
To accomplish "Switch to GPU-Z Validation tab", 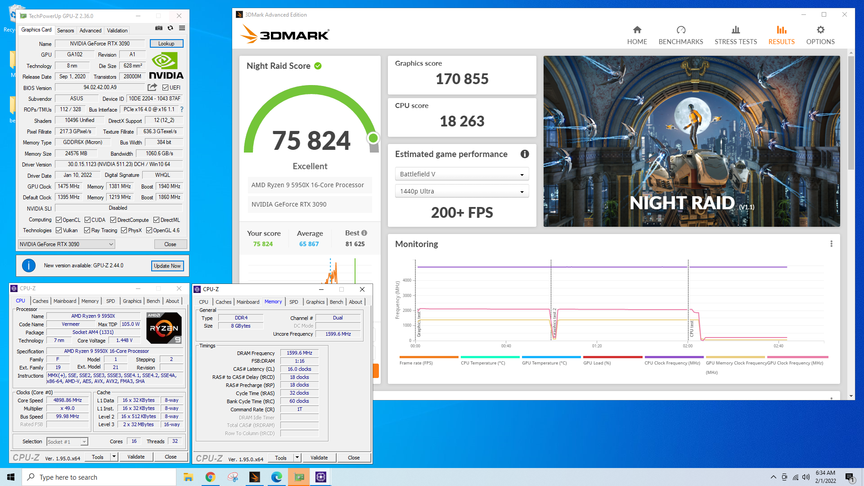I will pyautogui.click(x=117, y=31).
